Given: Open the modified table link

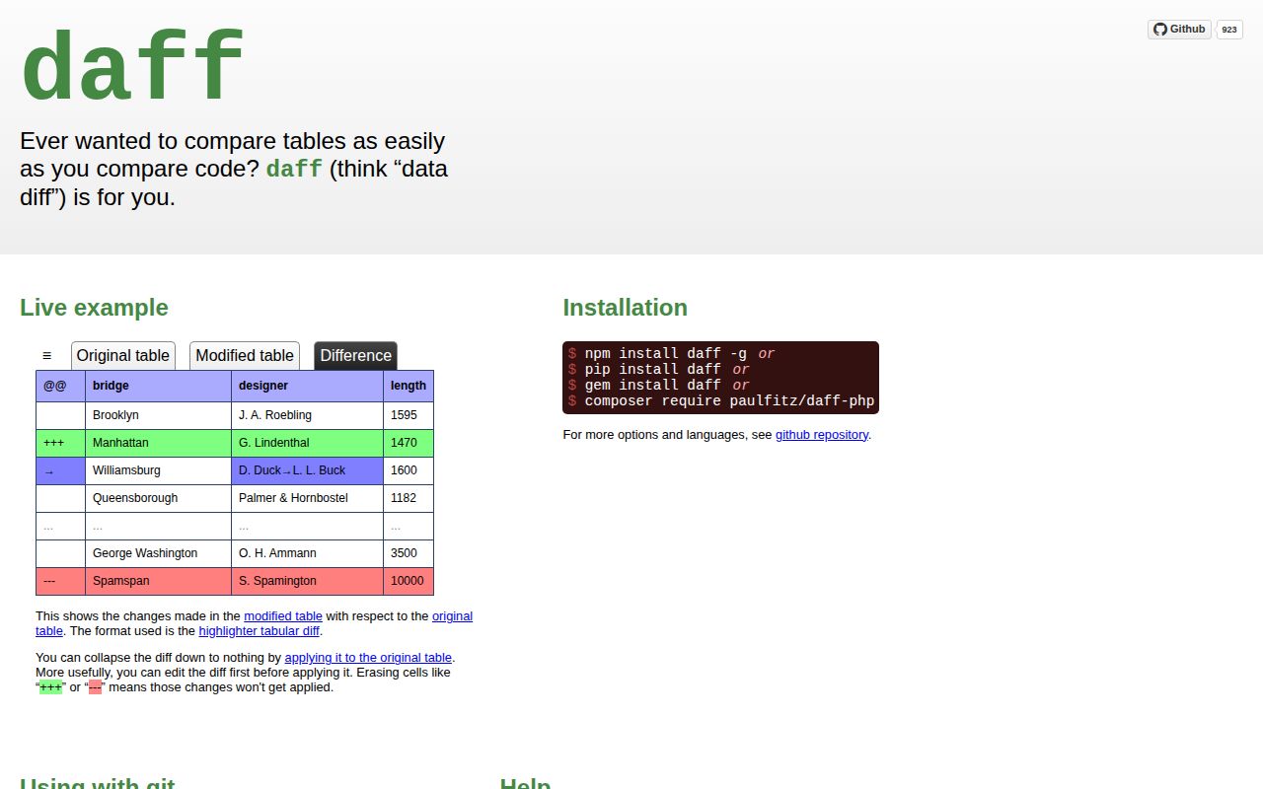Looking at the screenshot, I should [283, 616].
